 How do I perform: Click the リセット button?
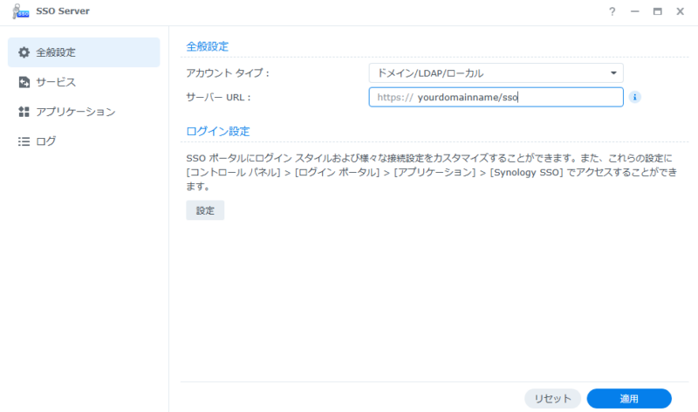552,399
